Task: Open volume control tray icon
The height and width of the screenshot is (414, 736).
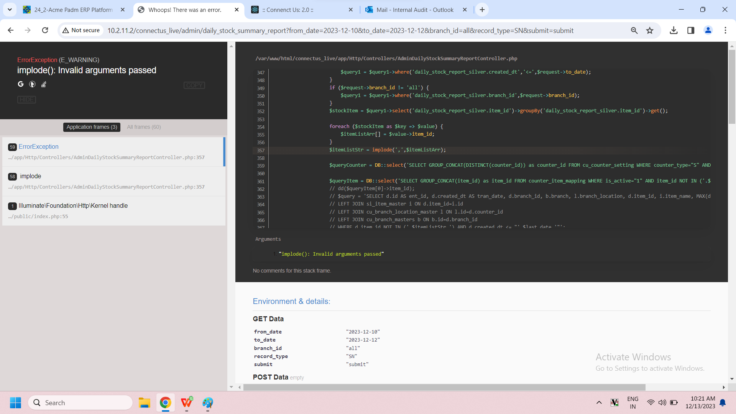Action: [662, 402]
